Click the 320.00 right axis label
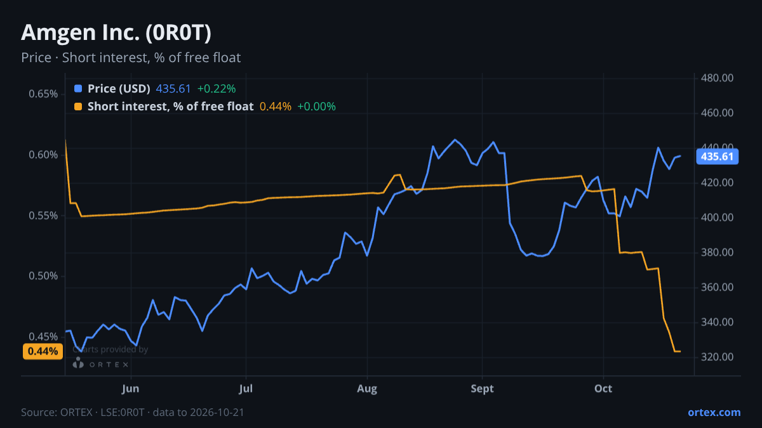 coord(718,357)
